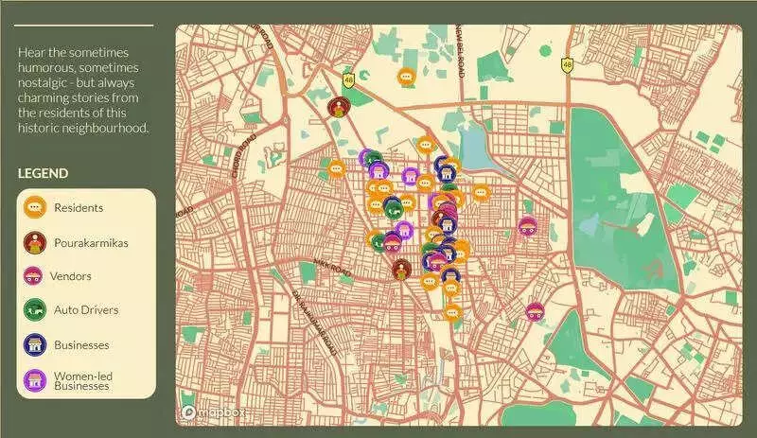Open the northernmost Residents marker near New BEL Road
The height and width of the screenshot is (438, 757).
pos(407,77)
